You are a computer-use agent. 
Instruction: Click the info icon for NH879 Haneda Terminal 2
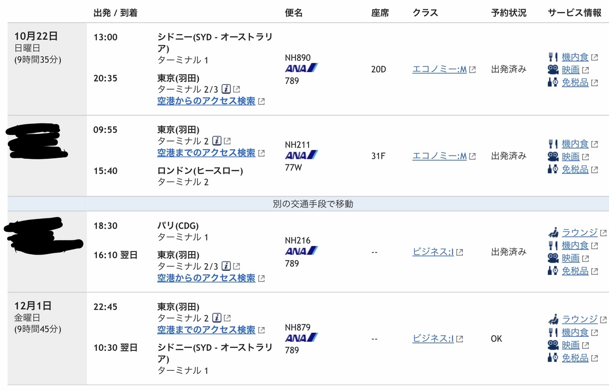click(x=217, y=318)
